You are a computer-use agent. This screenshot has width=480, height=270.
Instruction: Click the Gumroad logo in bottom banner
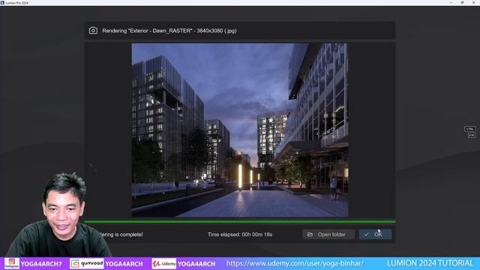pos(87,263)
